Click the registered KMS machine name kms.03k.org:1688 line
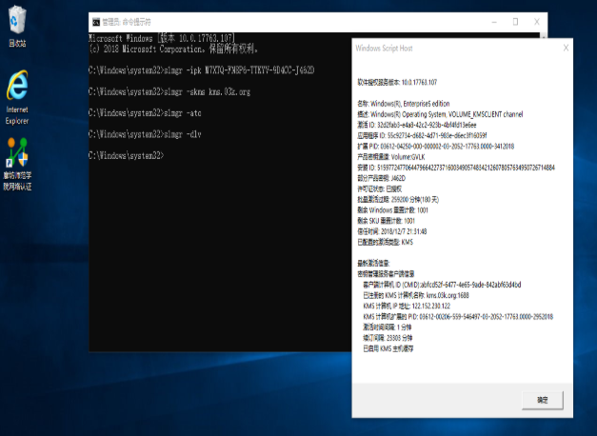The width and height of the screenshot is (597, 436). coord(416,295)
